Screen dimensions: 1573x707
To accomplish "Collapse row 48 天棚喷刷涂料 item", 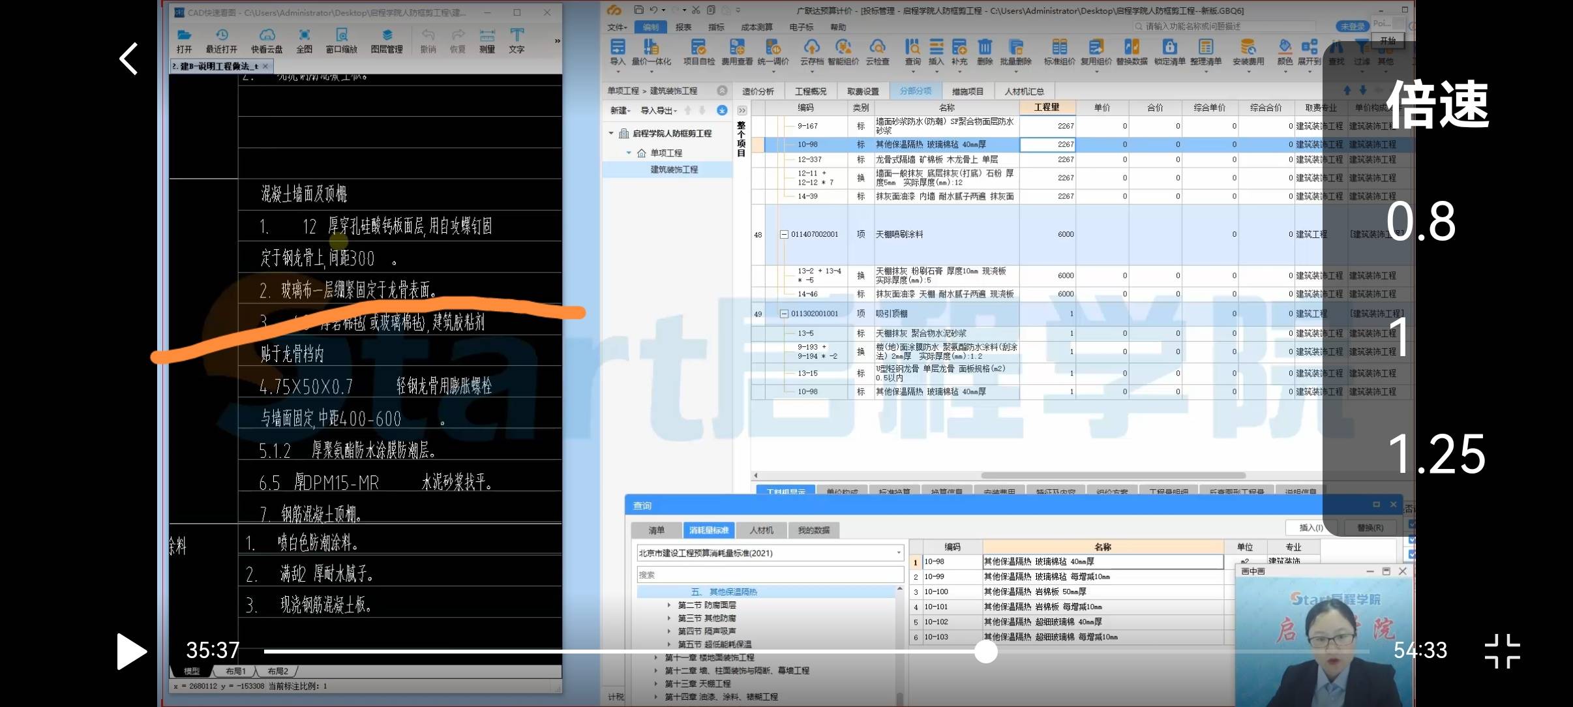I will [x=784, y=234].
